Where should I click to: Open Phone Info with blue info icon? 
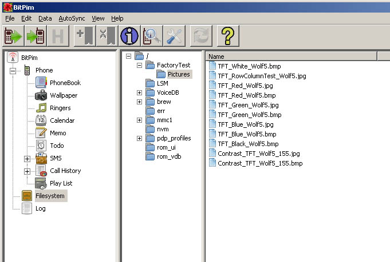[129, 36]
